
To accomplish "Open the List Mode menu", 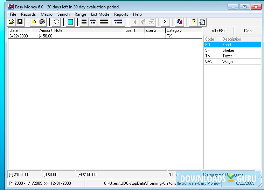I will (100, 14).
